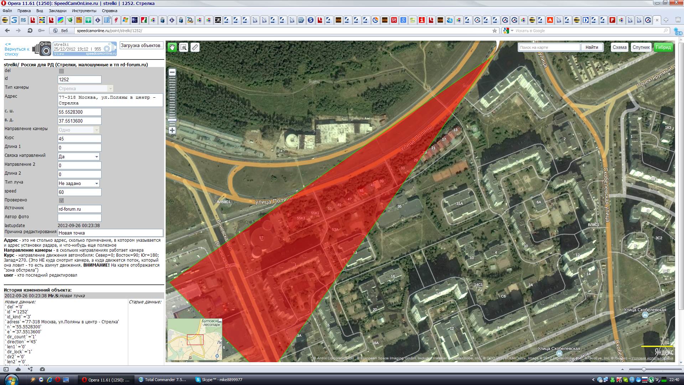684x385 pixels.
Task: Click the map zoom out minus button
Action: (x=172, y=72)
